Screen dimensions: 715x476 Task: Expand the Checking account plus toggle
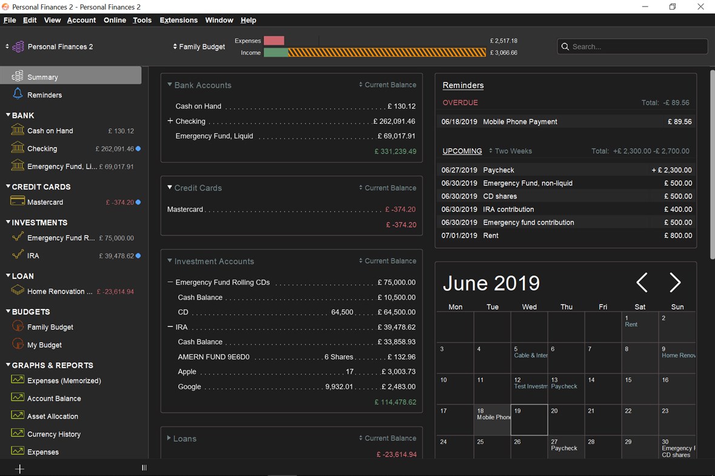click(170, 121)
